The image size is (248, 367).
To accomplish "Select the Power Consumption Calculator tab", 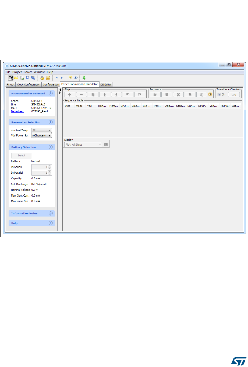I will [80, 84].
